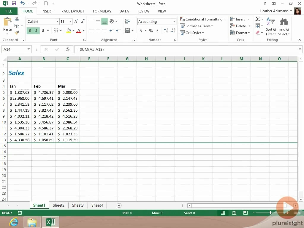Click the Insert cells button
This screenshot has height=228, width=304.
(240, 19)
